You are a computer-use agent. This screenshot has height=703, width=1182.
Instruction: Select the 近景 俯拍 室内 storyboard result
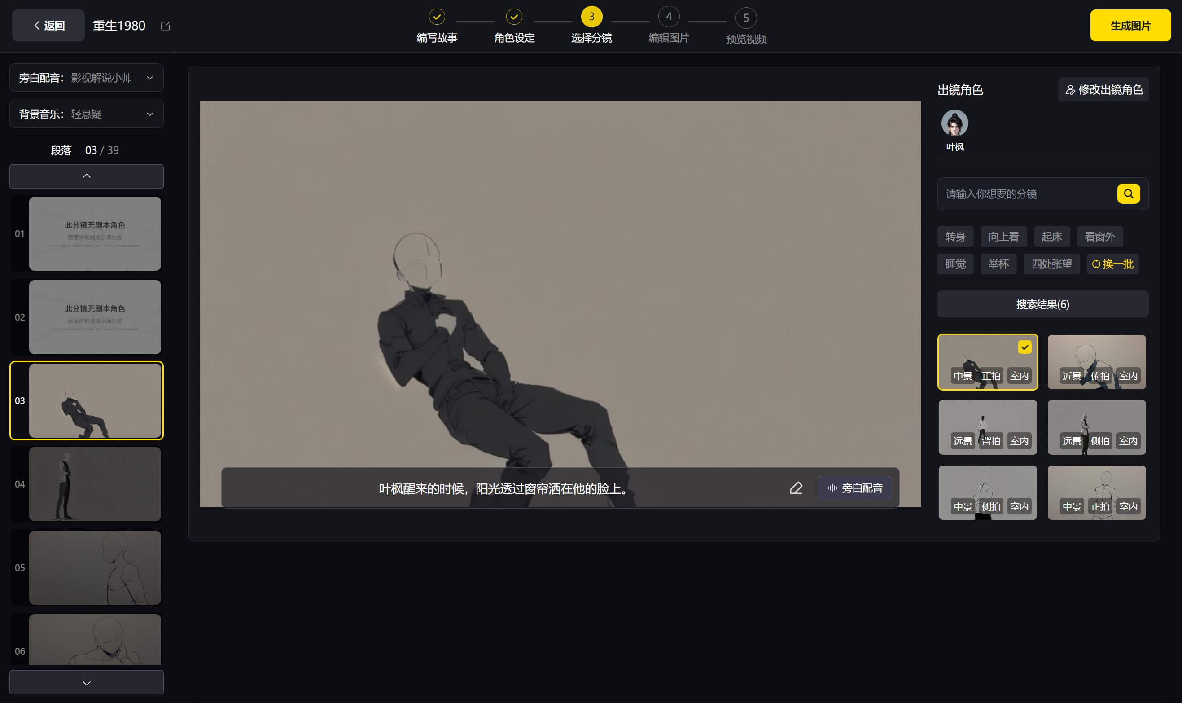pos(1096,362)
